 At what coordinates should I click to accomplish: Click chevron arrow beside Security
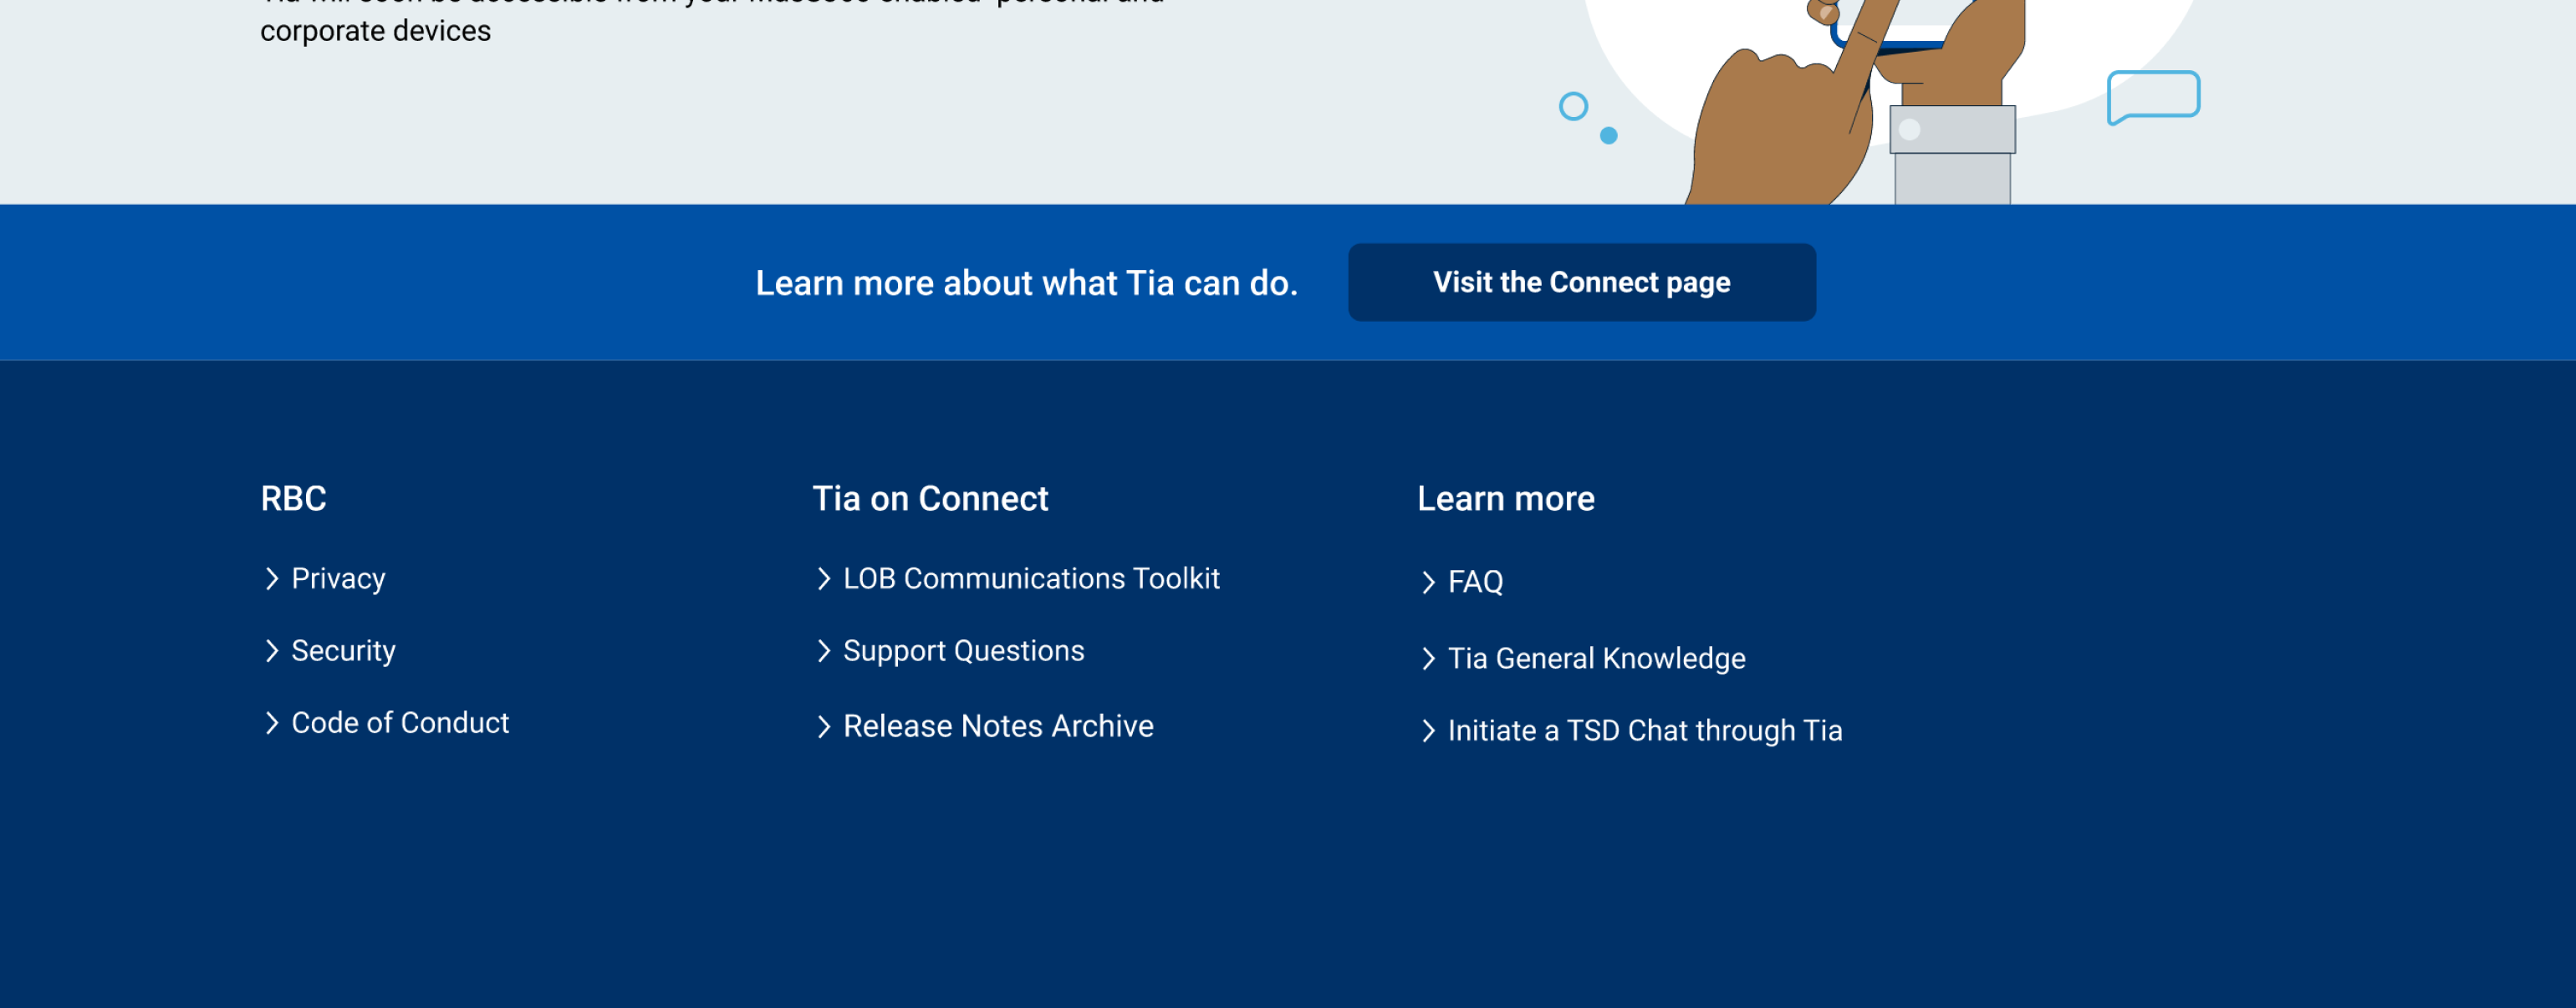(x=271, y=651)
